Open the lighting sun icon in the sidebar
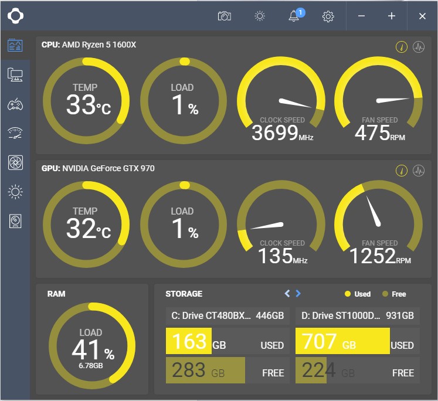The image size is (438, 401). [x=15, y=192]
